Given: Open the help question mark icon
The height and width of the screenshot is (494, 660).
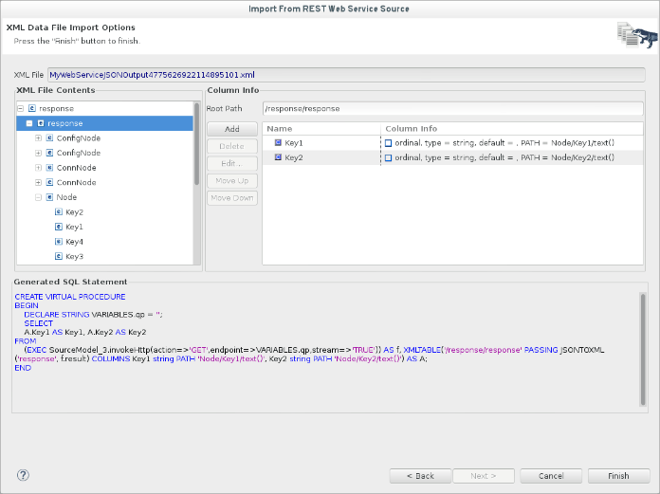Looking at the screenshot, I should click(23, 475).
